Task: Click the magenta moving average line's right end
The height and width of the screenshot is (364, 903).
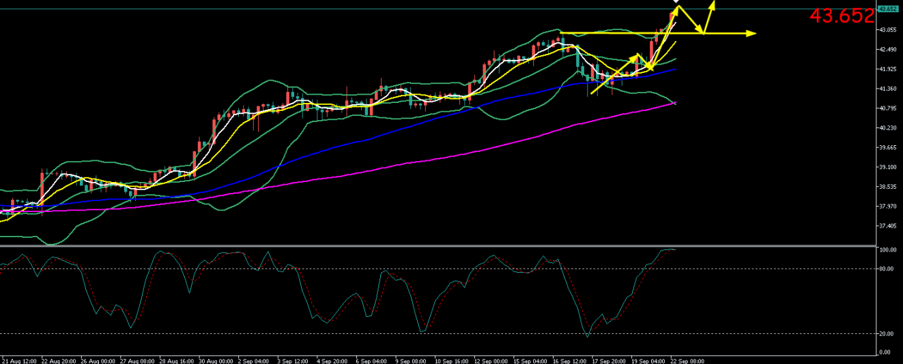Action: [x=674, y=103]
